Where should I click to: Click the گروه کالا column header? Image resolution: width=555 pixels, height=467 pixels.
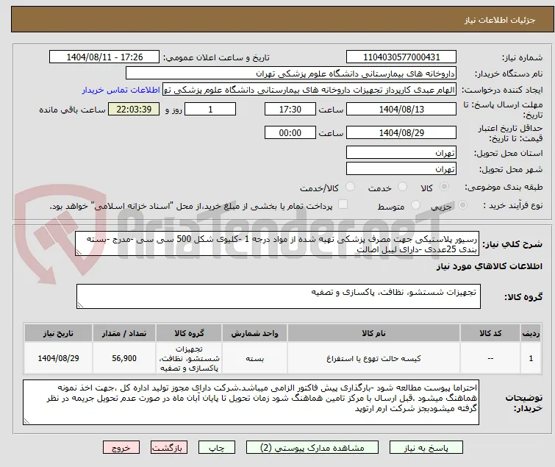tap(189, 334)
